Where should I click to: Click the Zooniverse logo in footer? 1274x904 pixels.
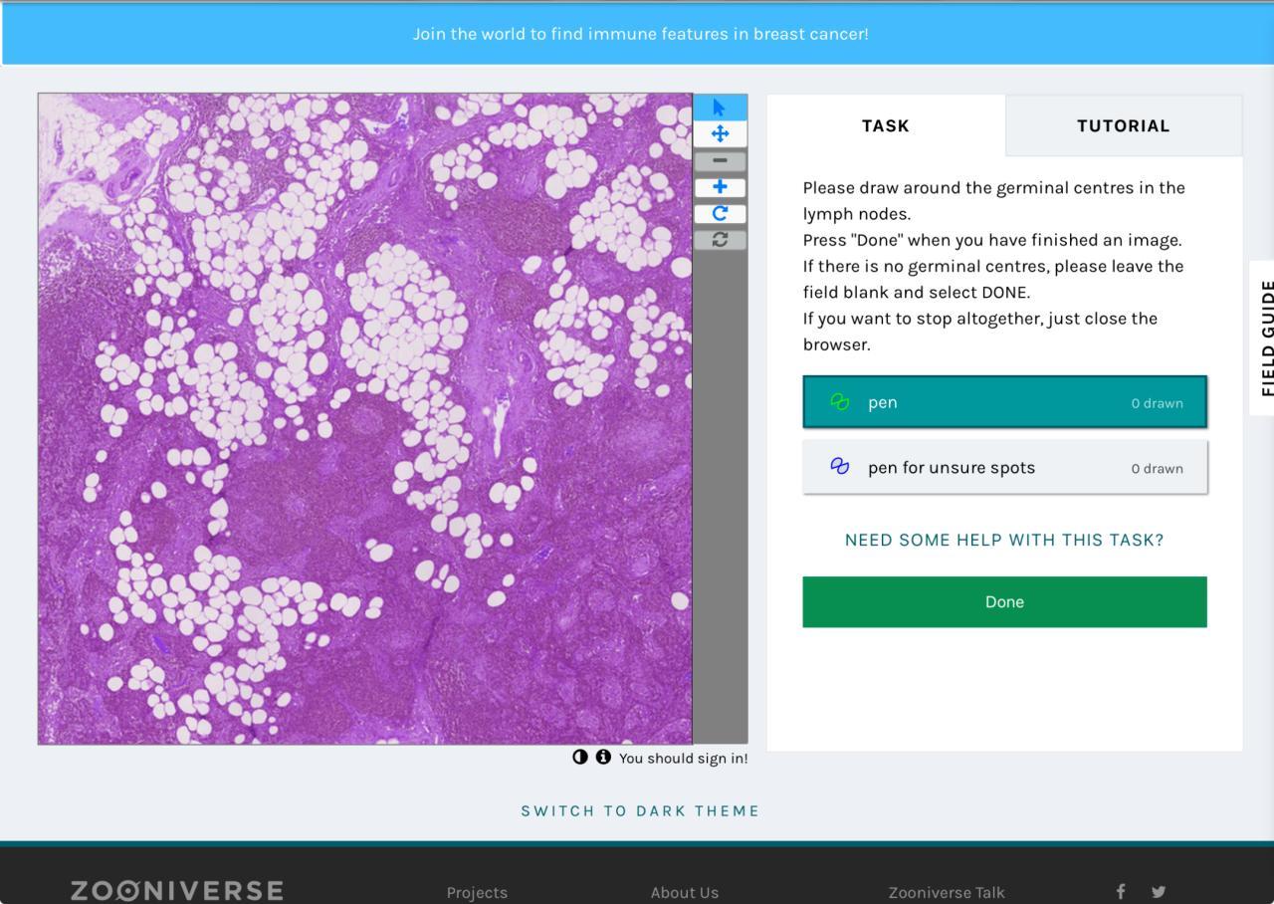coord(177,890)
